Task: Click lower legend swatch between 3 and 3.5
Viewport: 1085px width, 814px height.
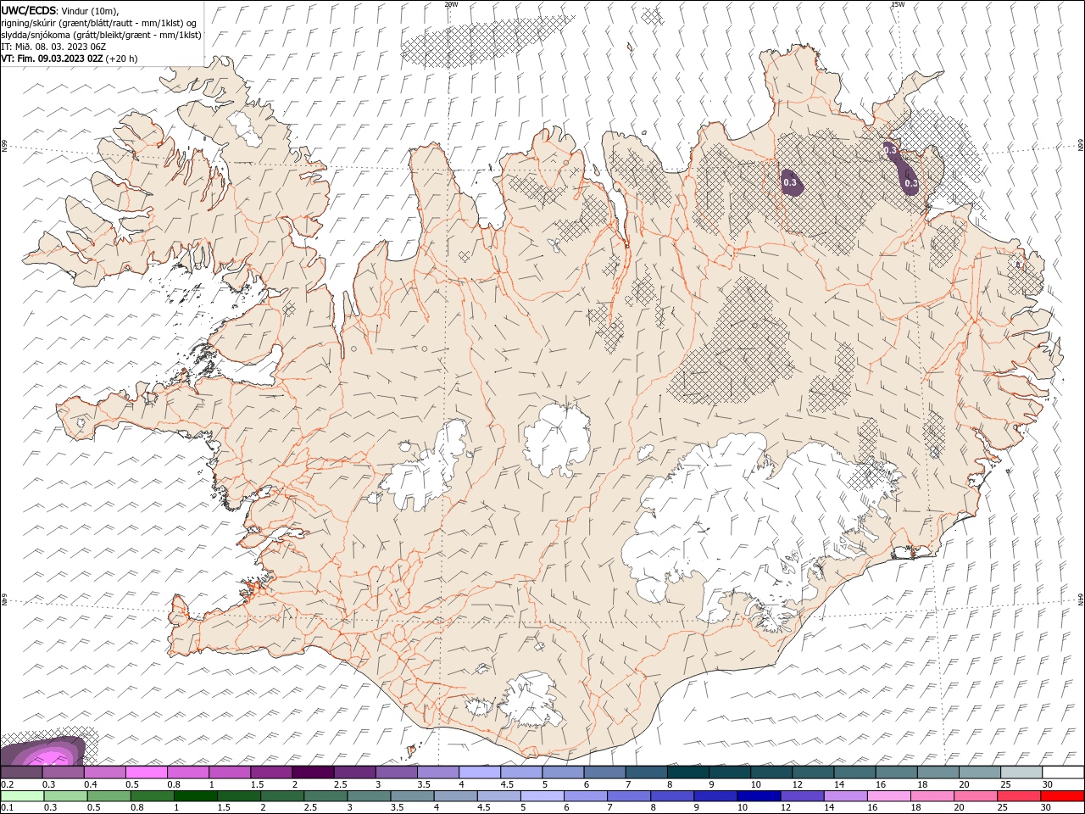Action: point(369,796)
